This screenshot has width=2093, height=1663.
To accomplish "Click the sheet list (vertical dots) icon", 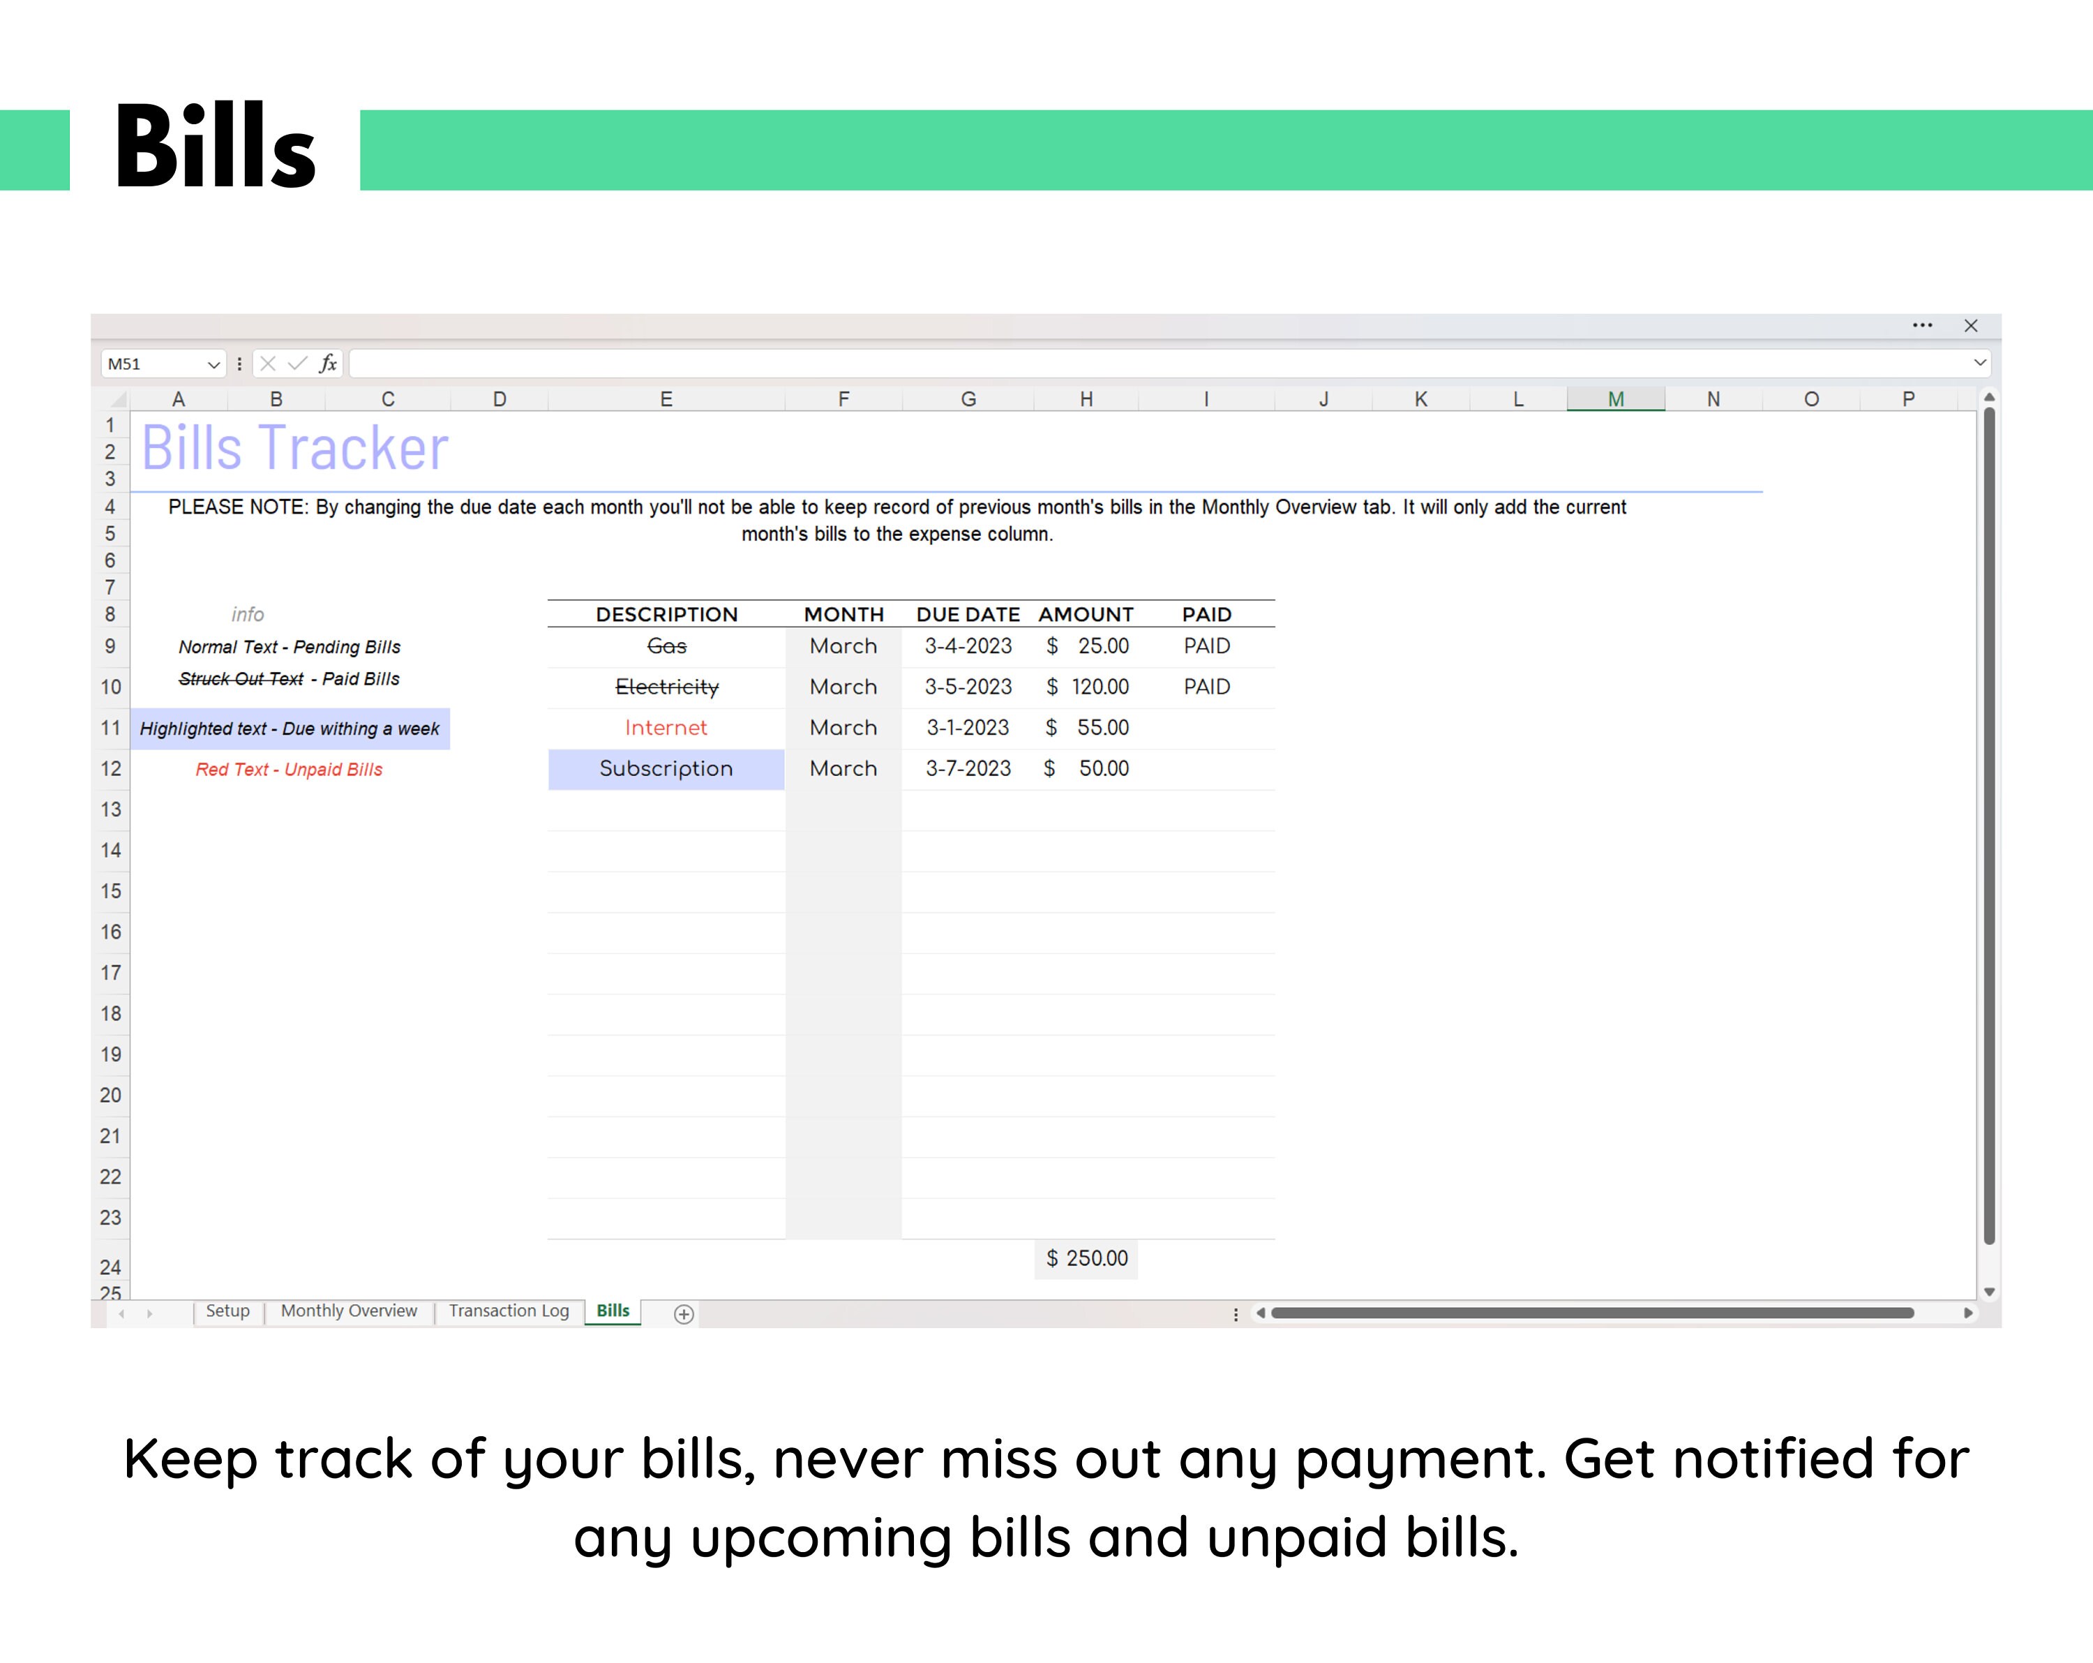I will pos(1236,1313).
